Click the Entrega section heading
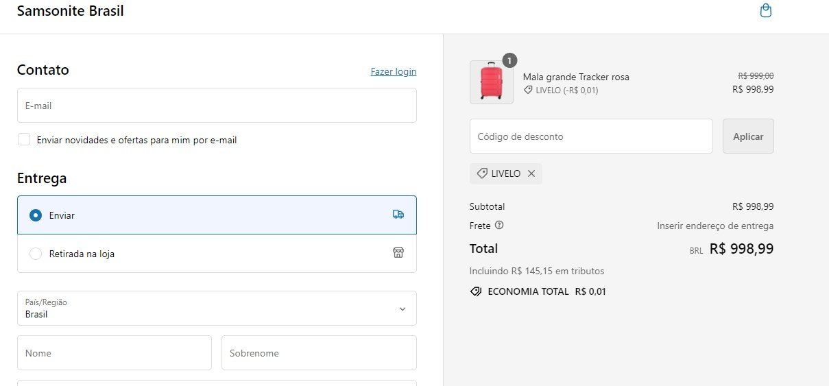829x386 pixels. click(42, 178)
